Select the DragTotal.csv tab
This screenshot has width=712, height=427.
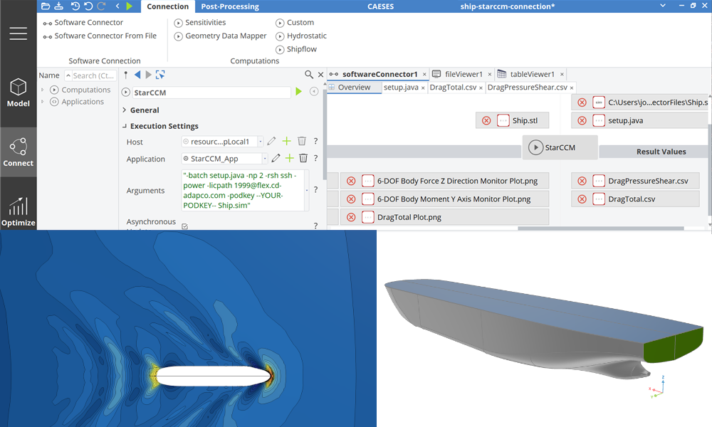[x=452, y=88]
